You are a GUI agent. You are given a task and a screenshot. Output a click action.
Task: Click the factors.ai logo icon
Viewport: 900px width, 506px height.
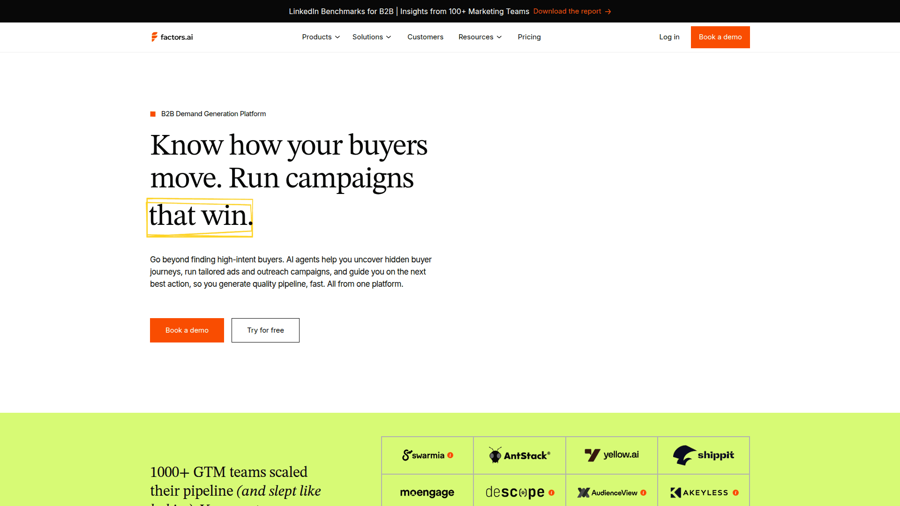[x=154, y=37]
